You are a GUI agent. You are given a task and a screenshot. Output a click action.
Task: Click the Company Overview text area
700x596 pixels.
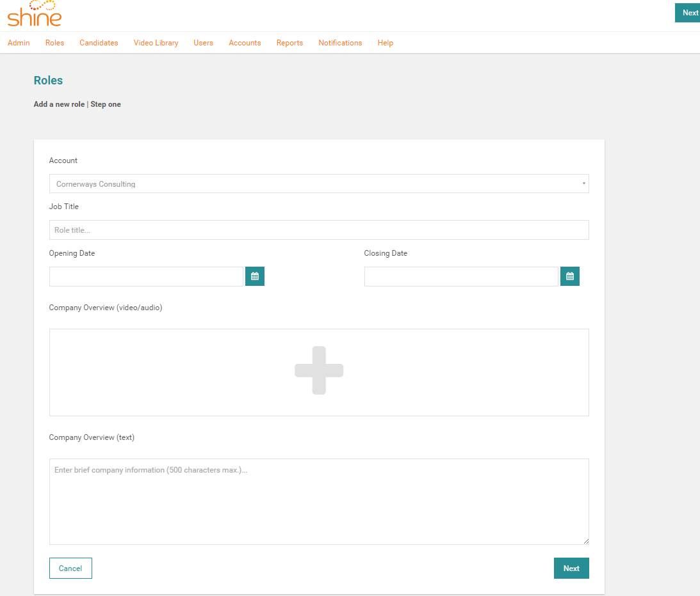[x=319, y=501]
